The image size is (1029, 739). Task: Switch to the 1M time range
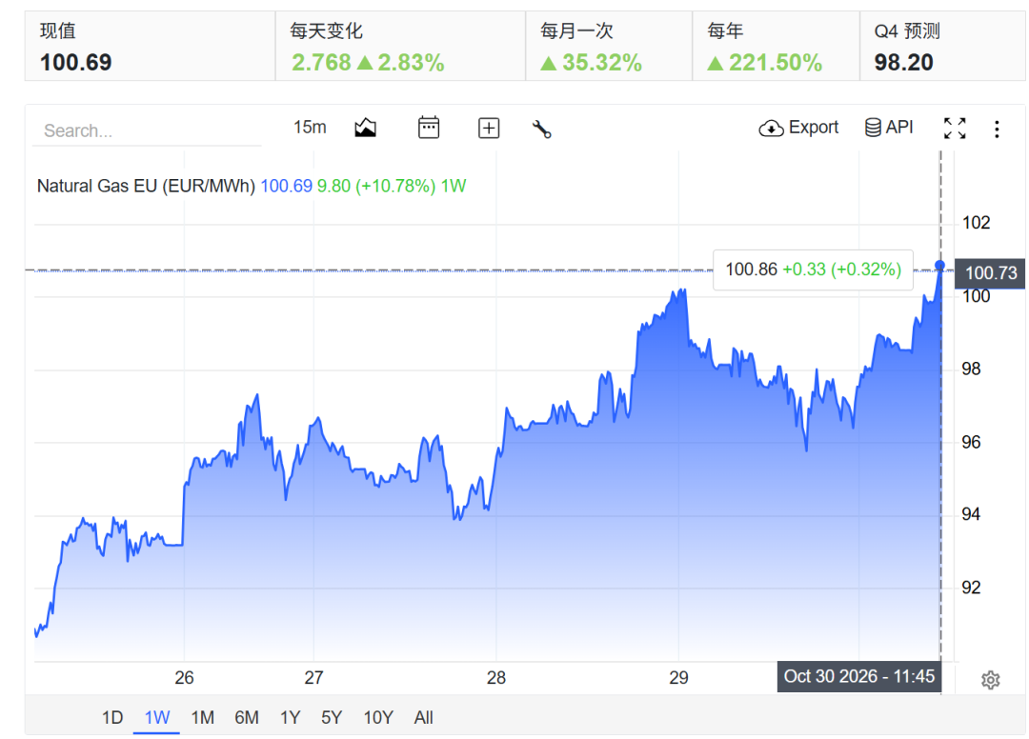coord(202,717)
